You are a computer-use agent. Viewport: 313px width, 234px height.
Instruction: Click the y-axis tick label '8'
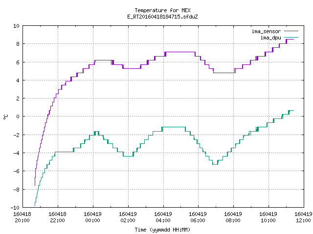(18, 44)
